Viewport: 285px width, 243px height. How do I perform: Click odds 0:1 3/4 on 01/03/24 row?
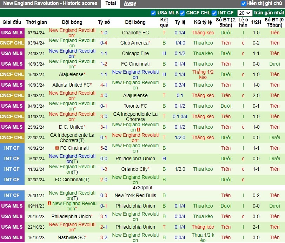point(180,117)
